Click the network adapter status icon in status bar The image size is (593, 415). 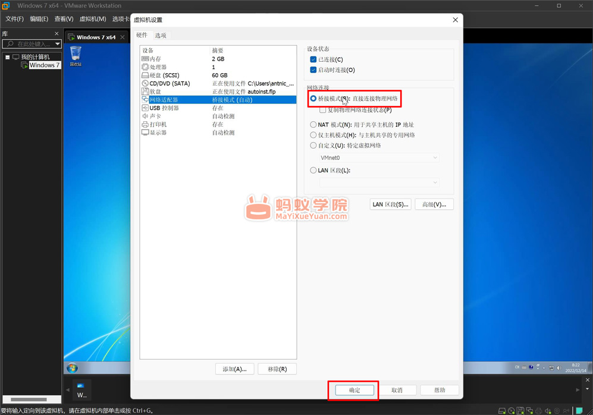pyautogui.click(x=529, y=410)
